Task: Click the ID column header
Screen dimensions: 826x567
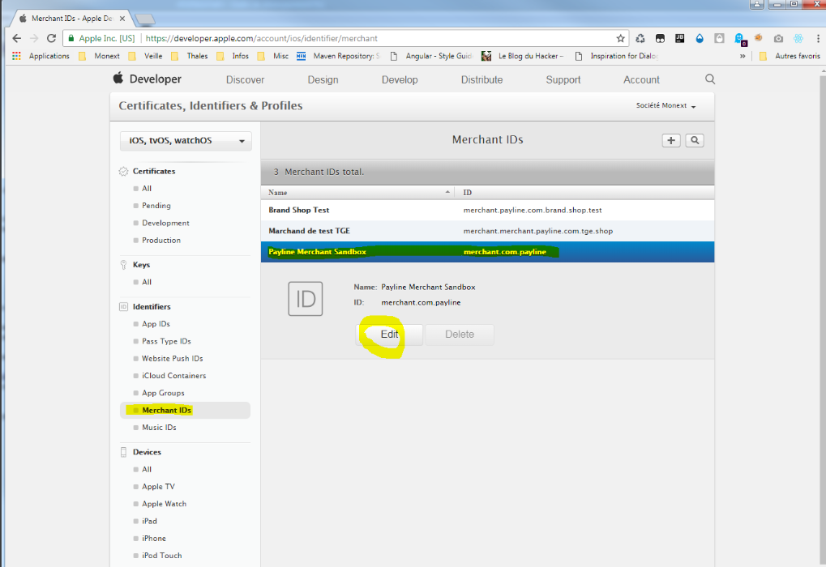Action: 584,193
